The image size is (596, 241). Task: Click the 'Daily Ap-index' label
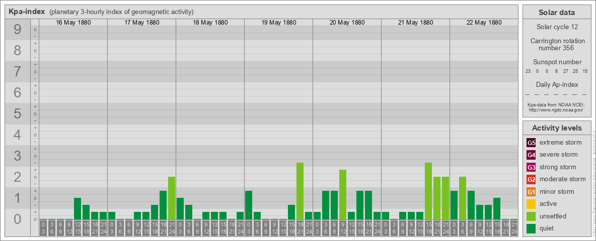557,84
